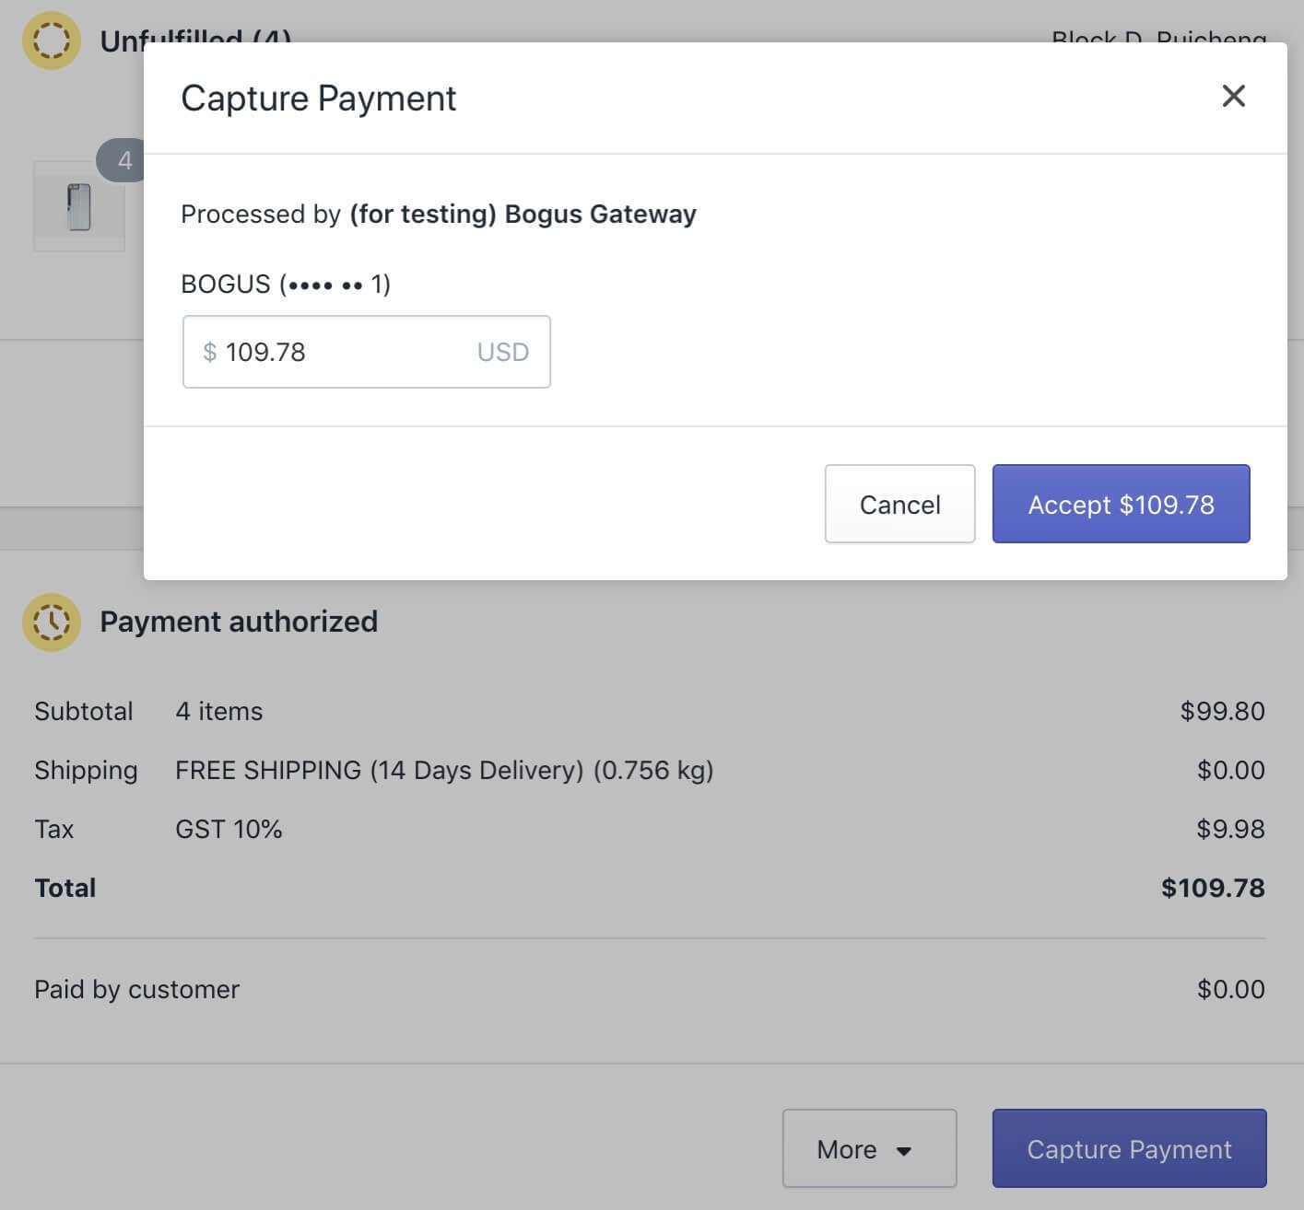The height and width of the screenshot is (1210, 1304).
Task: Click the Capture Payment dialog title
Action: (319, 98)
